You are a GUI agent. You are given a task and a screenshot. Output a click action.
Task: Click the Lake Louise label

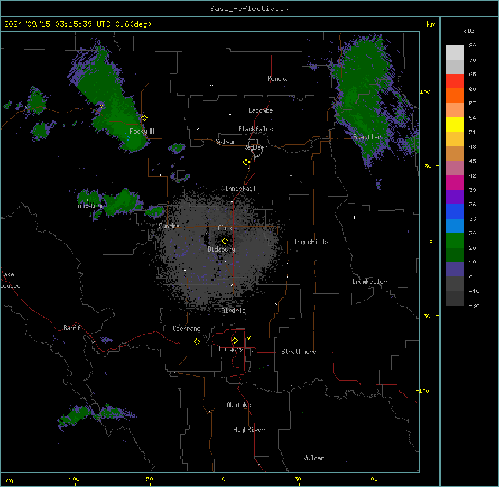coord(10,280)
